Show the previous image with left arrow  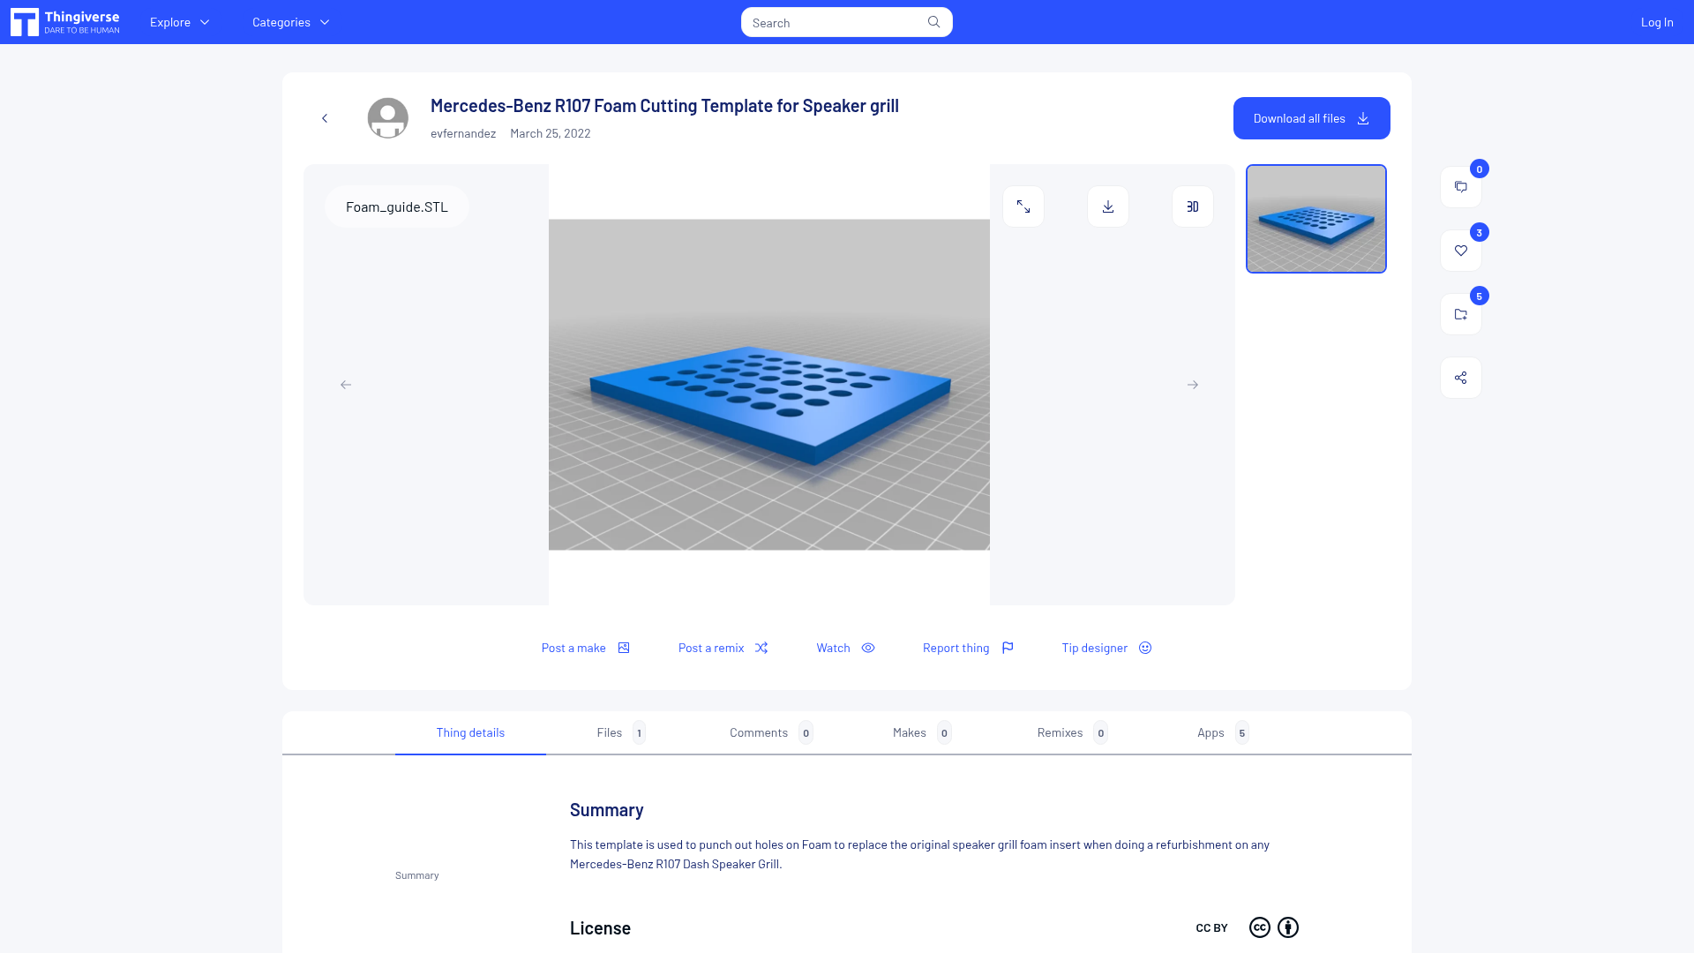click(346, 385)
